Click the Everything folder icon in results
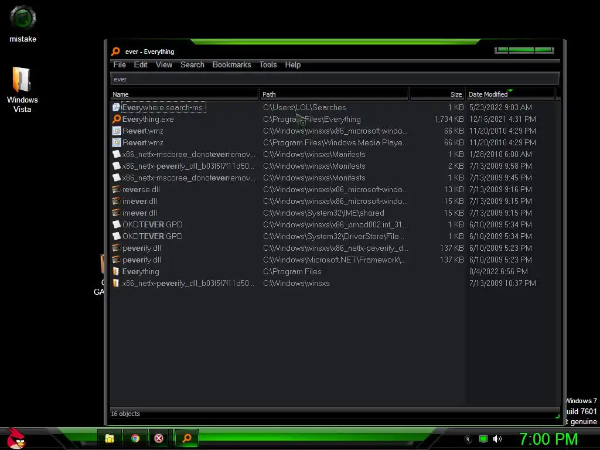This screenshot has height=450, width=600. click(x=116, y=271)
